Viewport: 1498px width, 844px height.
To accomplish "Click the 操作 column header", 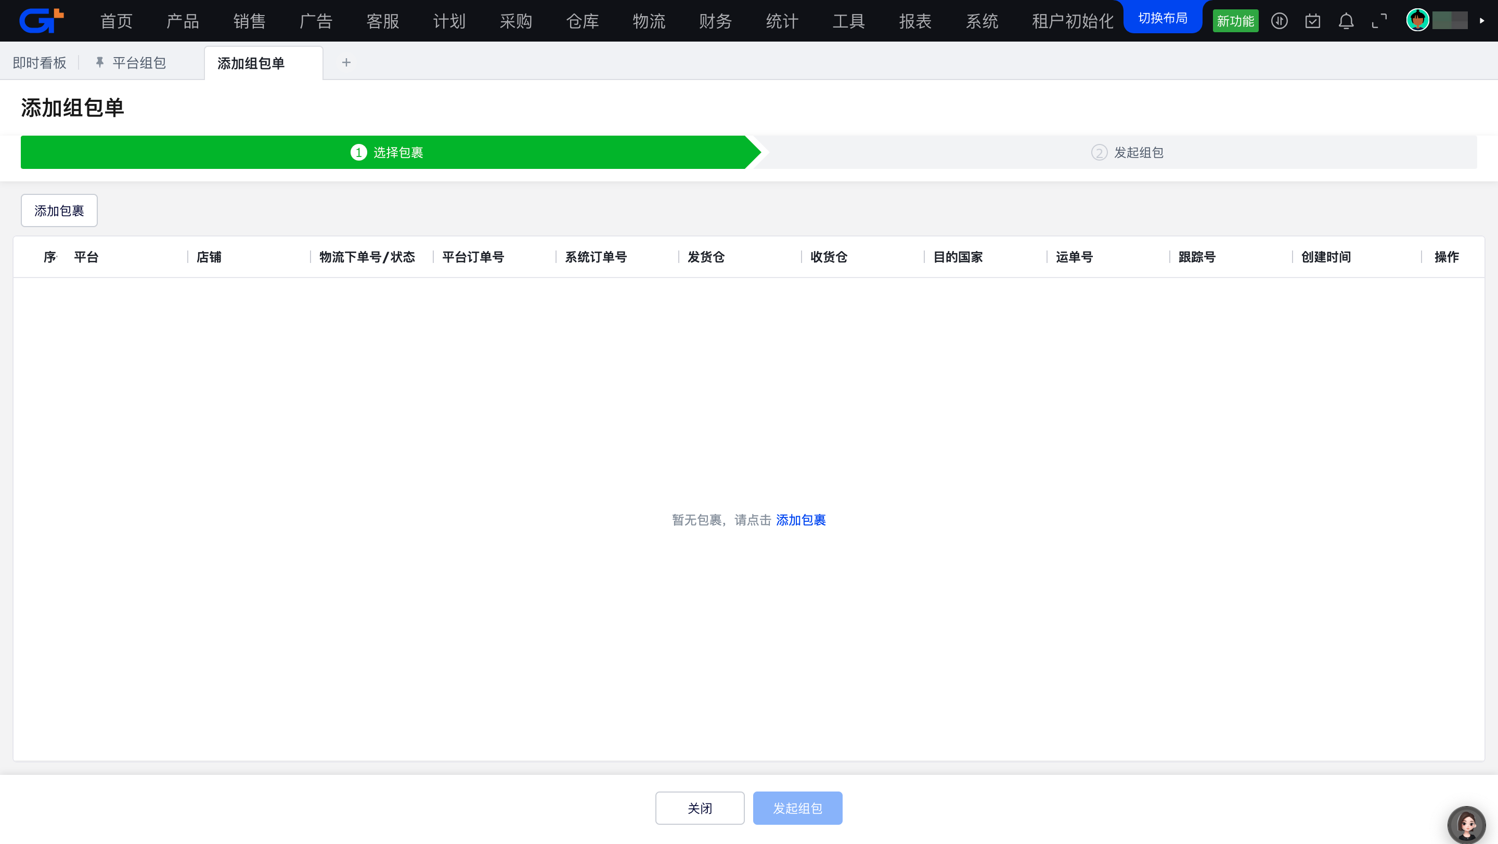I will [x=1446, y=257].
